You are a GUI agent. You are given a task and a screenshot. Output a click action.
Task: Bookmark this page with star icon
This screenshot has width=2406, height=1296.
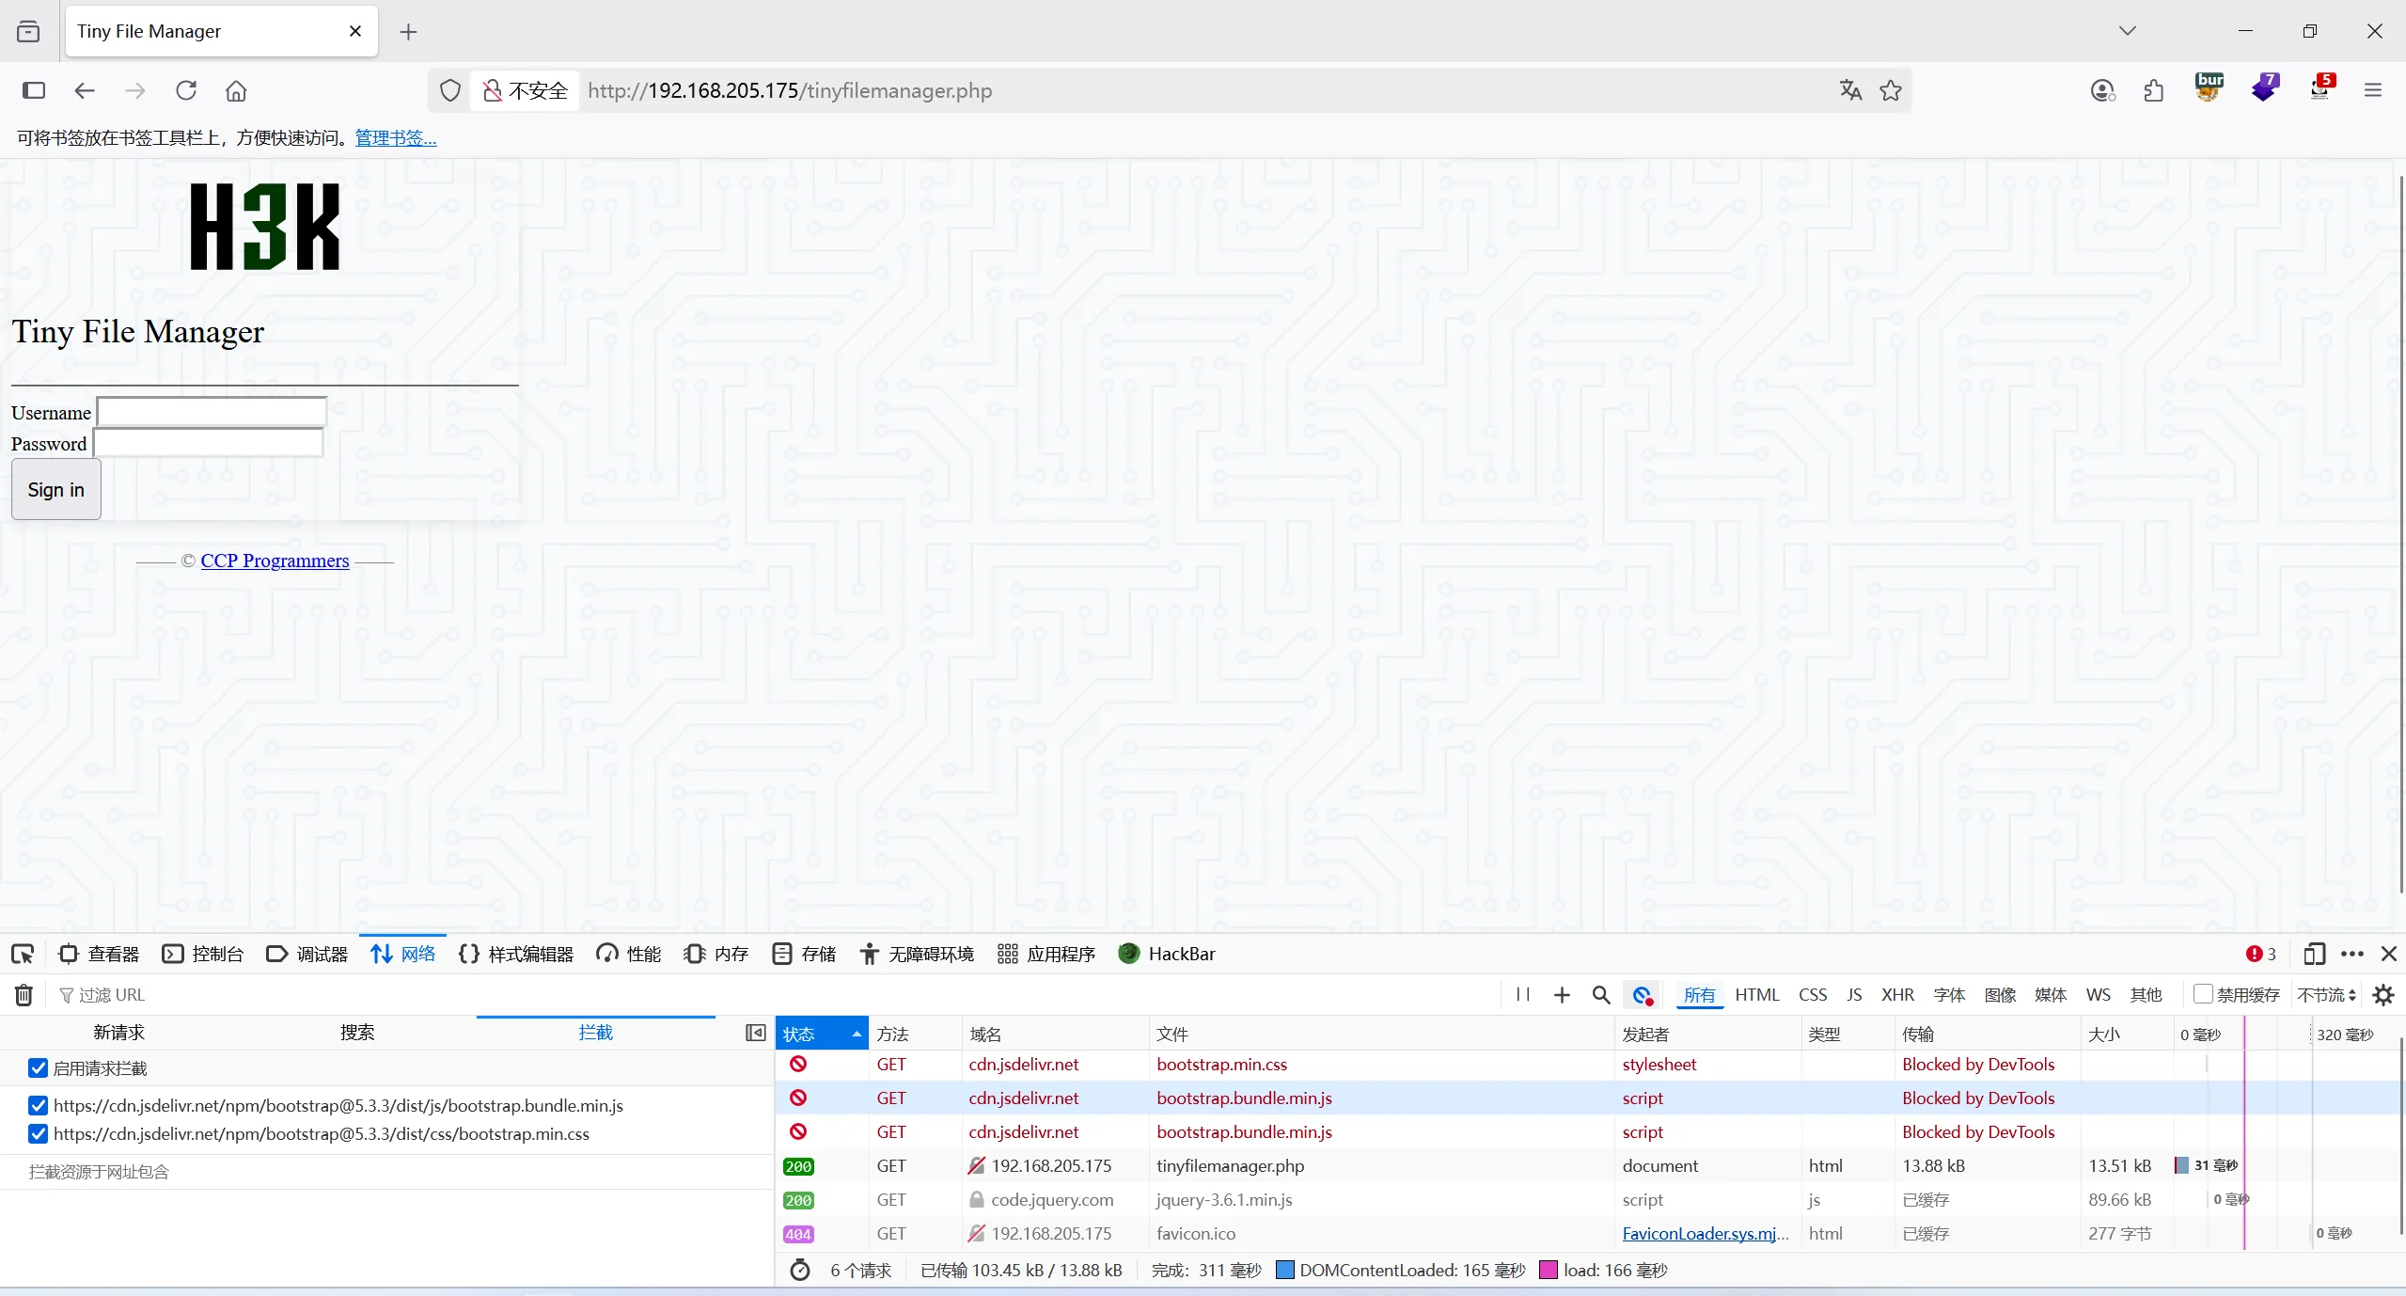coord(1890,90)
